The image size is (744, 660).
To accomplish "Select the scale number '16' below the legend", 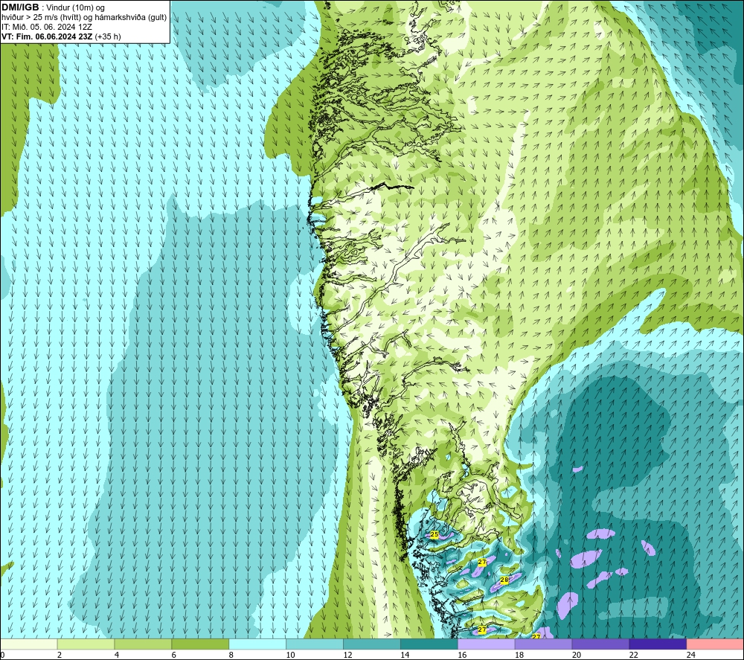I will [462, 655].
